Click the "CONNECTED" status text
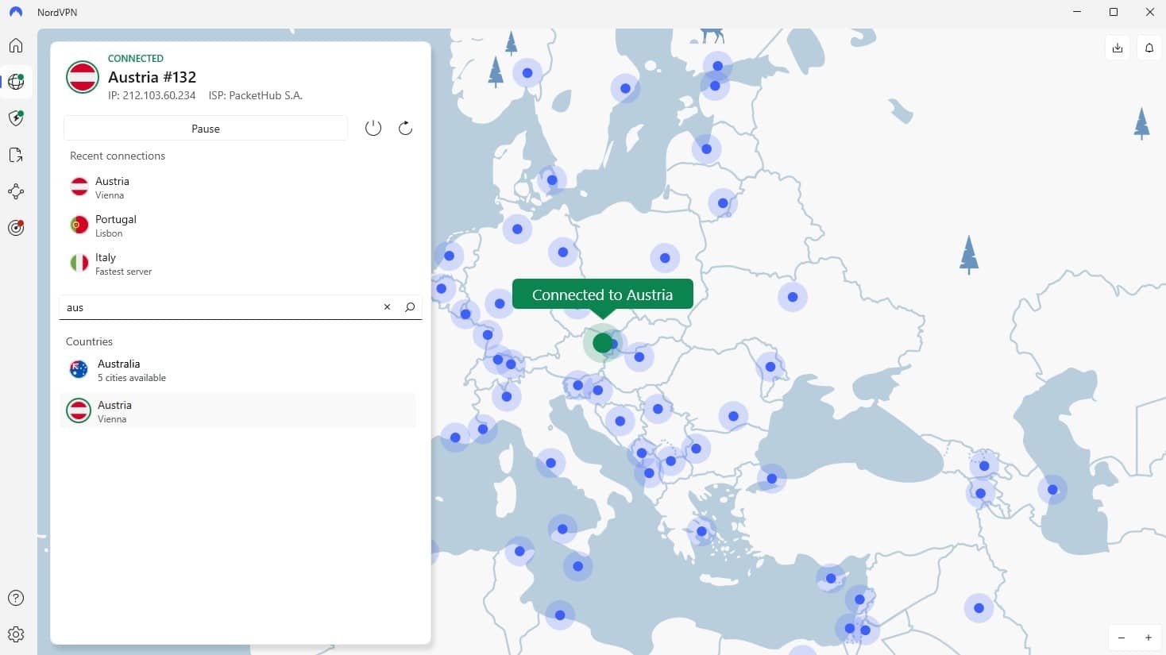The width and height of the screenshot is (1166, 655). point(136,59)
